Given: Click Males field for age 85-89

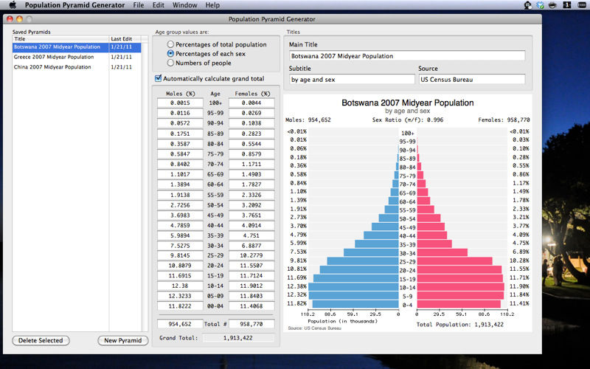Looking at the screenshot, I should [180, 134].
